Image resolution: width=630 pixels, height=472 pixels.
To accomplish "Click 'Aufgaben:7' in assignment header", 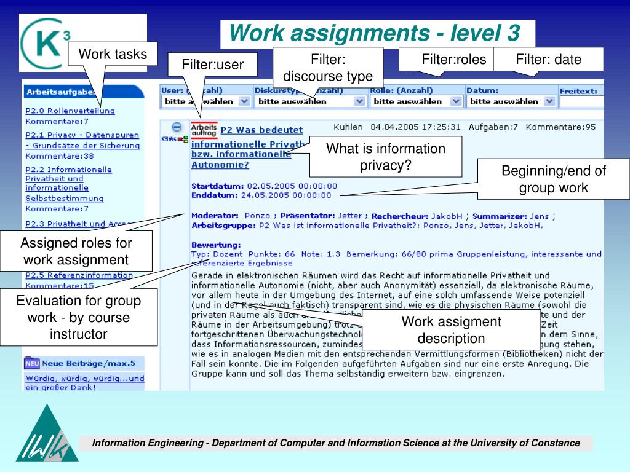I will (x=493, y=127).
